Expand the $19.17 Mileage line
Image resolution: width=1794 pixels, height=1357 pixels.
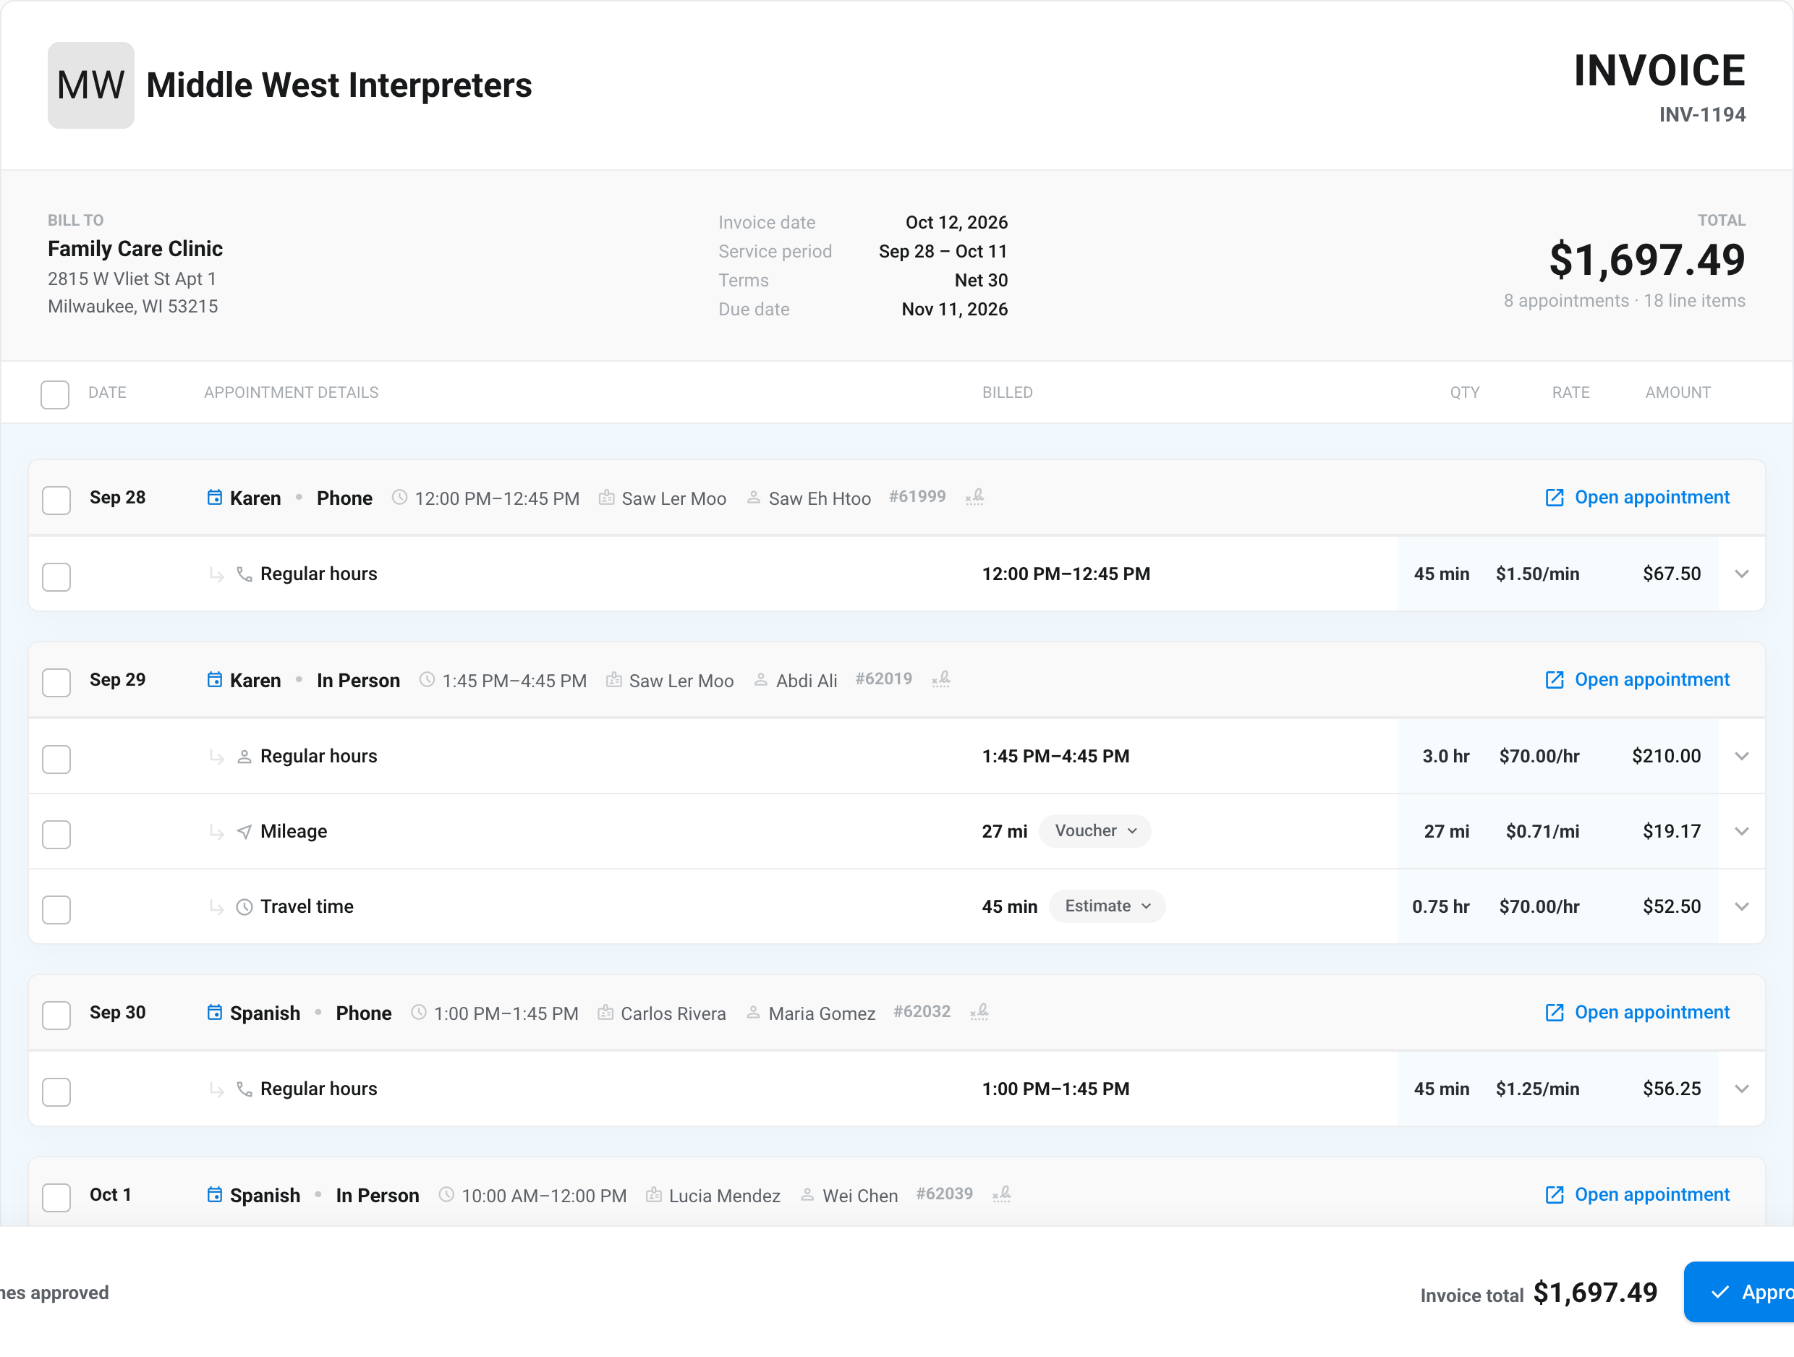click(1741, 831)
